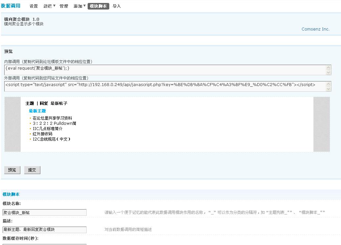Select the 模块脚本 tab
Viewport: 341px width, 245px height.
pos(98,6)
